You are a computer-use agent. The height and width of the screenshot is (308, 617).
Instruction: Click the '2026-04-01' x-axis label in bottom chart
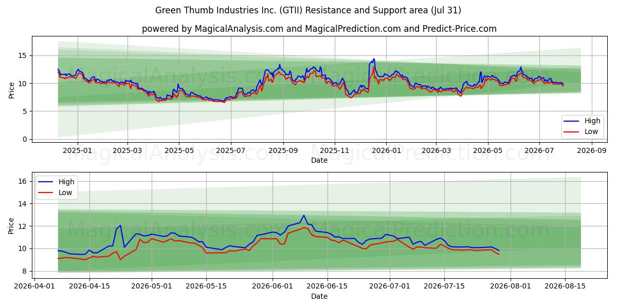click(35, 287)
